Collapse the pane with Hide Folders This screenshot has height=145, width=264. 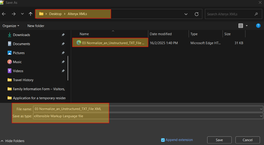13,141
